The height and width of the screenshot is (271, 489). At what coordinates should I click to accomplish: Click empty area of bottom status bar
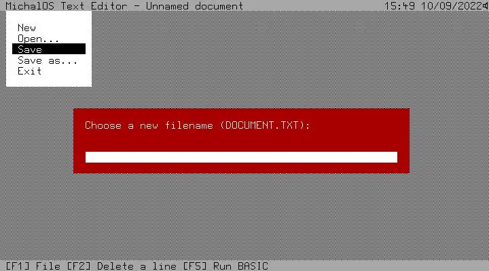point(374,266)
